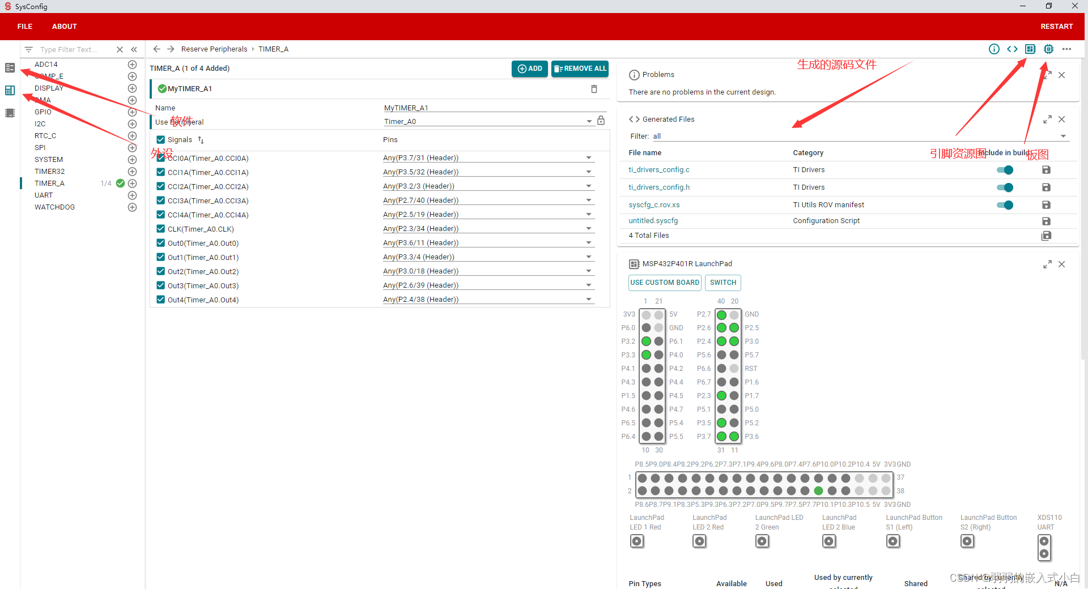Viewport: 1088px width, 589px height.
Task: Open pin dropdown for Out0(Timer_A0.Out0)
Action: 588,242
